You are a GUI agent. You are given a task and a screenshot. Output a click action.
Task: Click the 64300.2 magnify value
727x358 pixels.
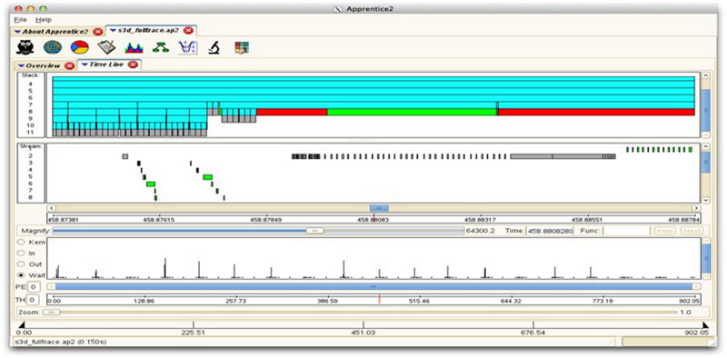[x=481, y=231]
